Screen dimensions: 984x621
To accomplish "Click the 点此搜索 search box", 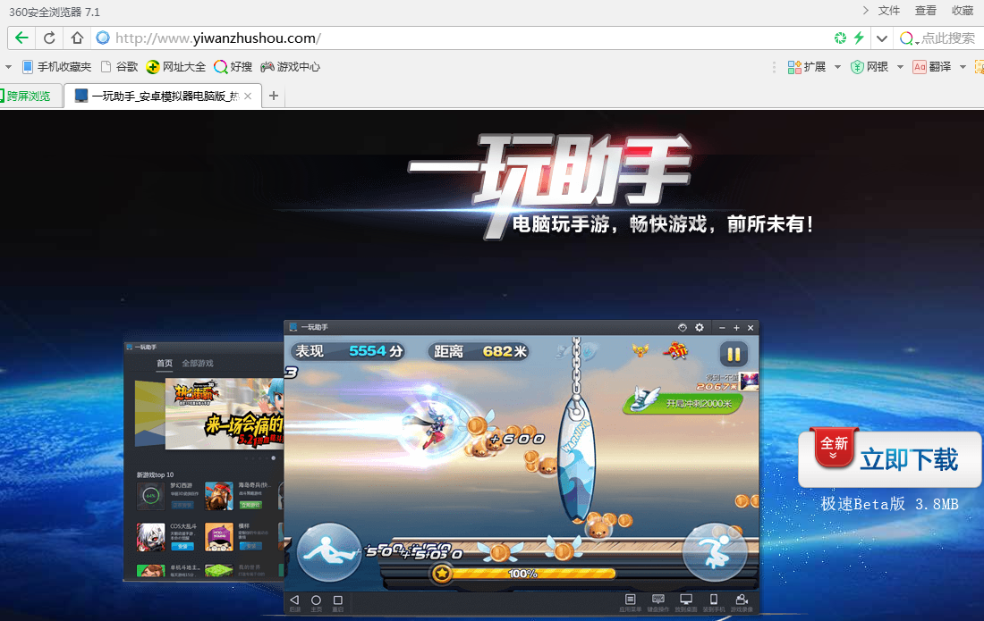I will point(948,38).
